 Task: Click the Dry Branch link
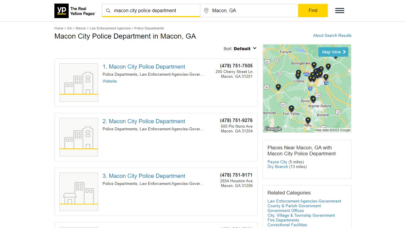278,167
